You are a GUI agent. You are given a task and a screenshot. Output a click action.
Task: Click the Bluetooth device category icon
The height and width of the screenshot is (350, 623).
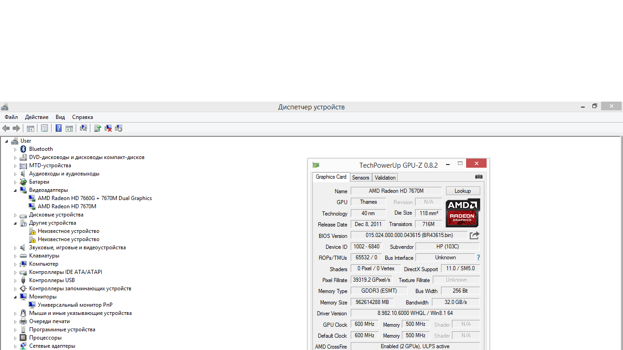pos(23,149)
